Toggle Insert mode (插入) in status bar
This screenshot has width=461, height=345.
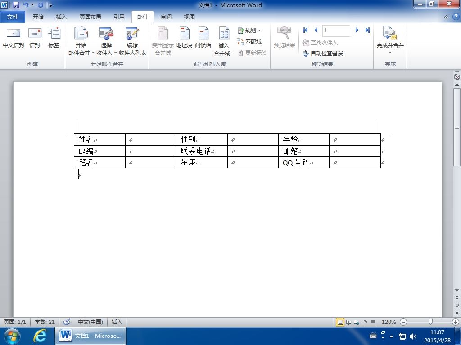tap(117, 322)
